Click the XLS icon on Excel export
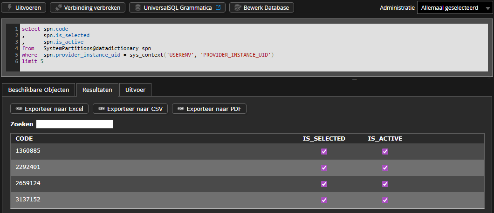This screenshot has width=494, height=213. pos(19,109)
